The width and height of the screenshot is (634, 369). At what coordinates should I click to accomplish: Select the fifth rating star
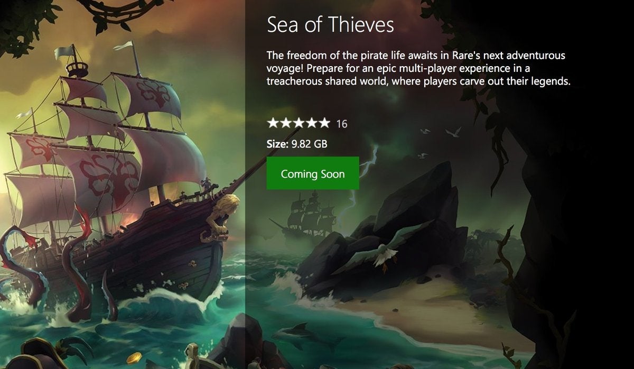[x=324, y=124]
